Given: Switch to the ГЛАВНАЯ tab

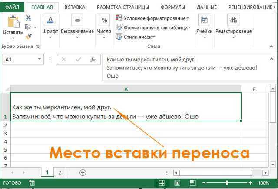Looking at the screenshot, I should pyautogui.click(x=42, y=7).
